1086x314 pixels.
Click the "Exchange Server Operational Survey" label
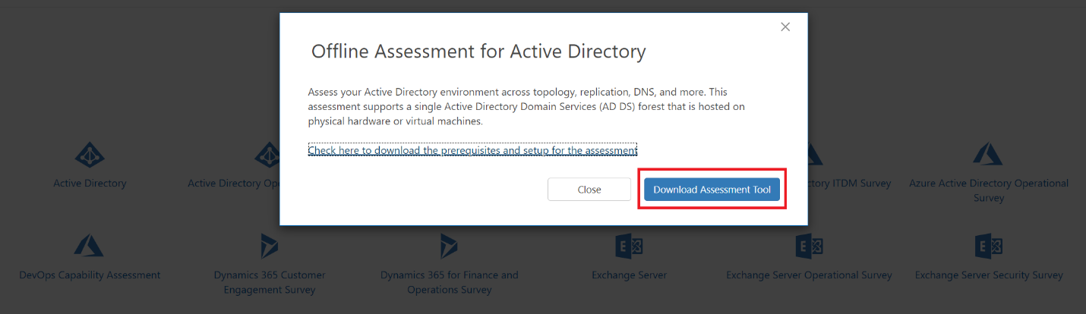(810, 275)
